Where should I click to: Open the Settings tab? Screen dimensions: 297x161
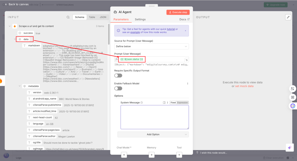pos(140,19)
